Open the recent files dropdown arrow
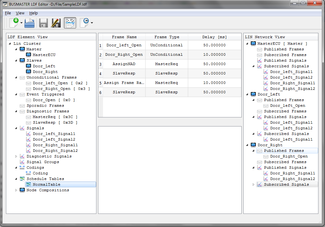The width and height of the screenshot is (325, 227). pos(92,23)
